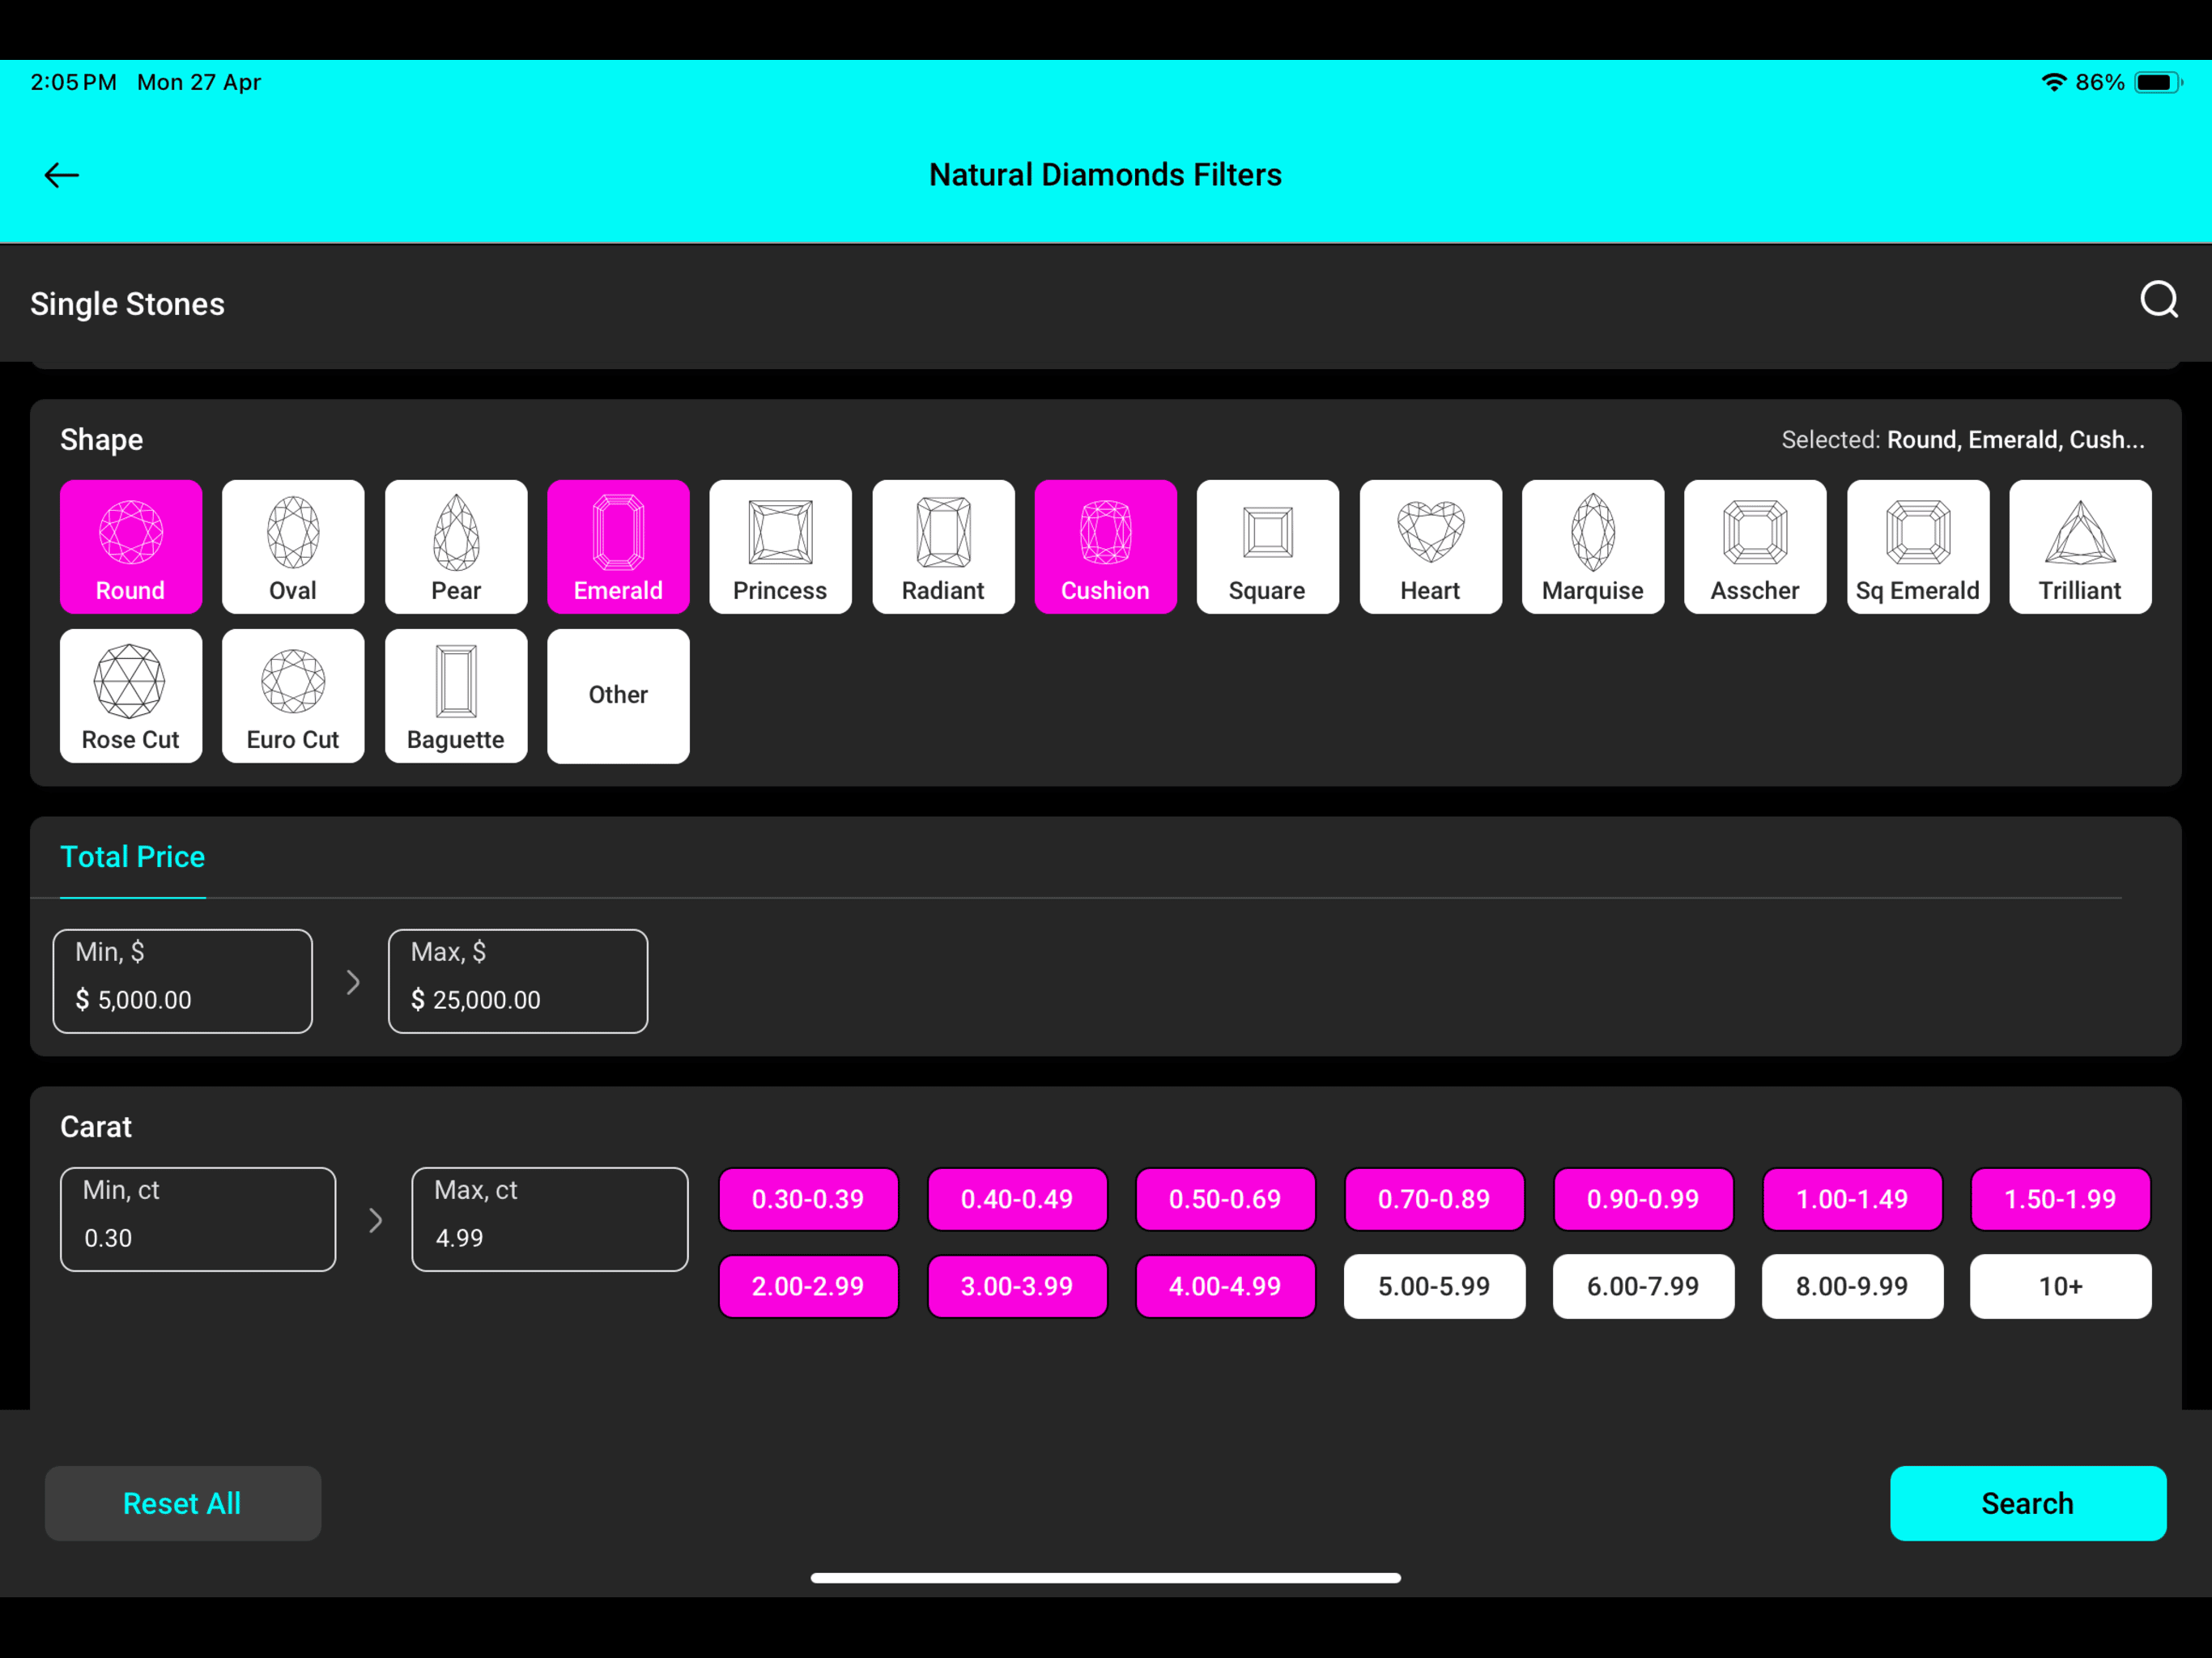Screen dimensions: 2212x1658
Task: Deselect the Emerald shape
Action: click(x=618, y=546)
